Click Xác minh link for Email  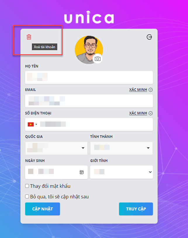pyautogui.click(x=138, y=90)
